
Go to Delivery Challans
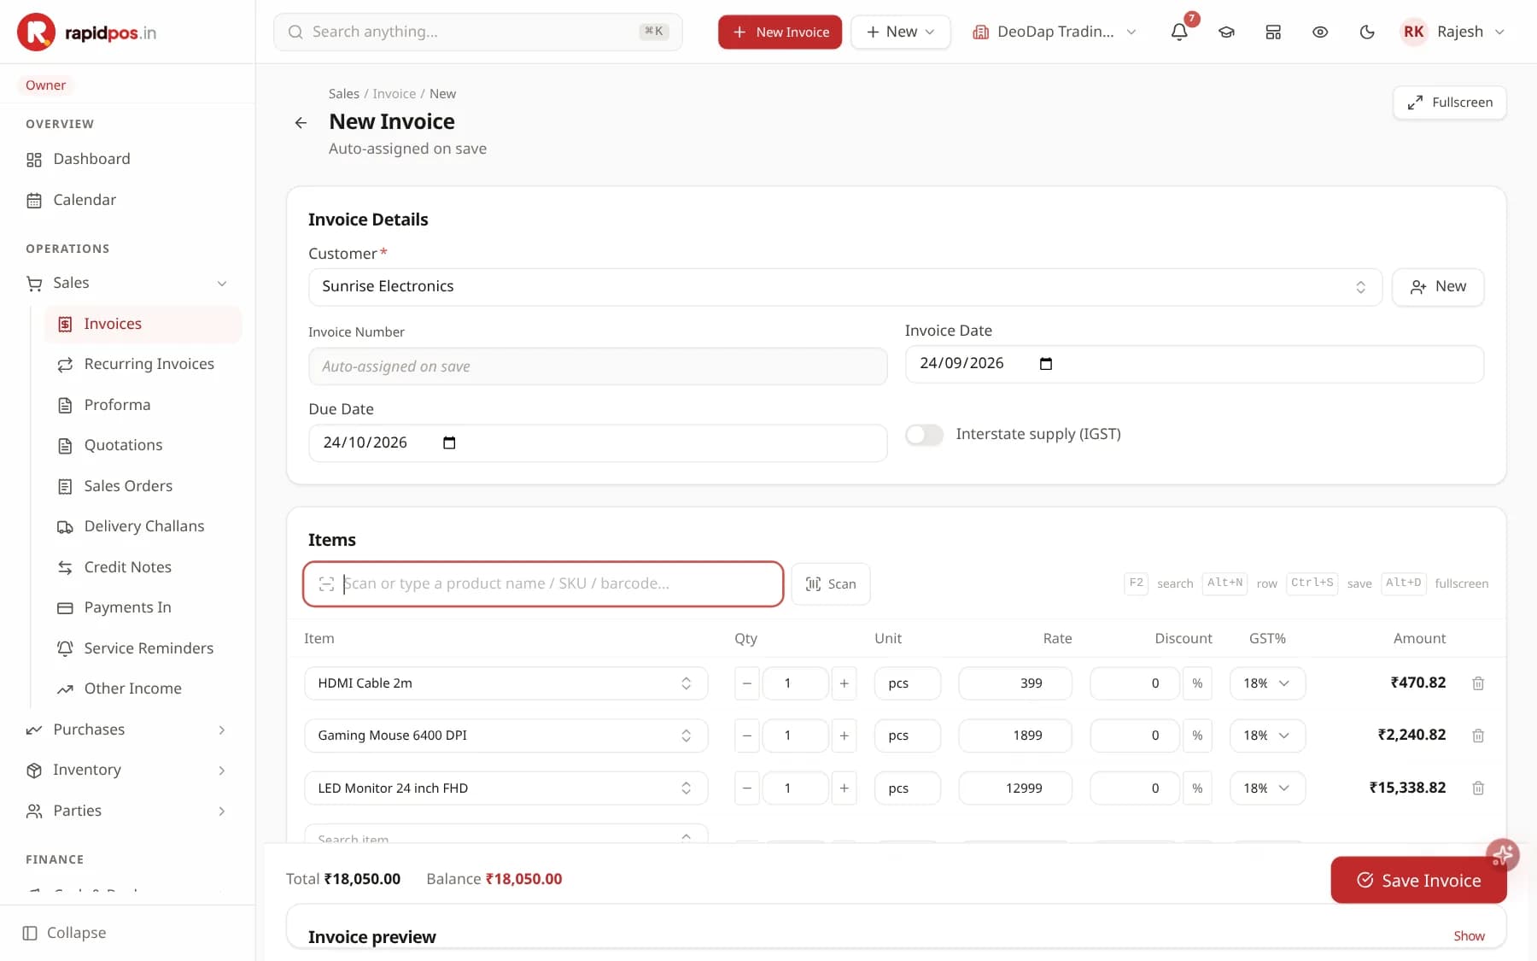143,526
